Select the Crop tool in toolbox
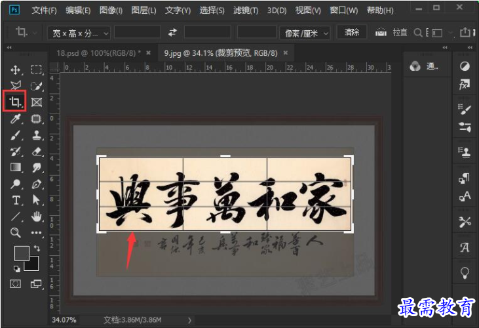This screenshot has width=479, height=328. (14, 102)
